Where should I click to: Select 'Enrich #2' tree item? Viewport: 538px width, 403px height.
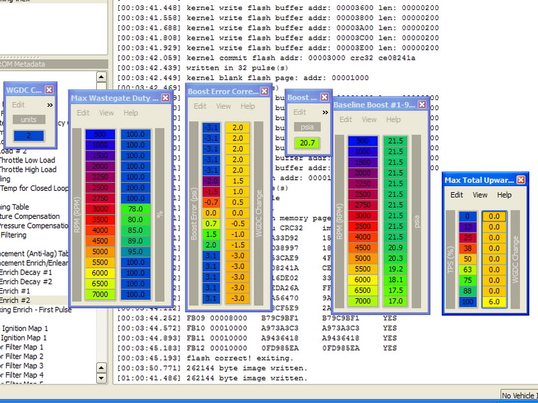15,300
